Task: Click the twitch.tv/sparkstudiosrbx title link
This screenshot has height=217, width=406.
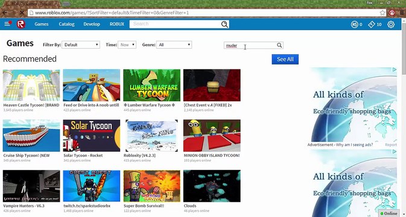Action: pos(87,206)
